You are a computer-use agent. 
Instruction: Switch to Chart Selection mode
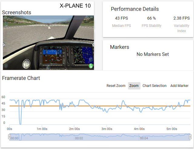tap(154, 86)
